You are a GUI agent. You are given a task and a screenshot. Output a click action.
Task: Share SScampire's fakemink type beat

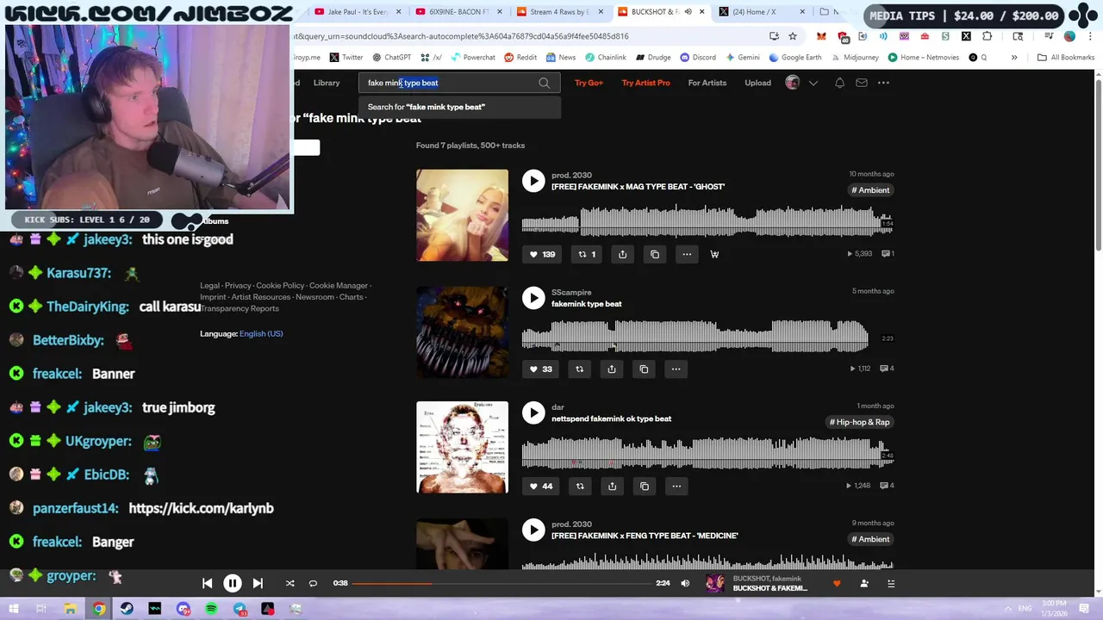pos(611,369)
